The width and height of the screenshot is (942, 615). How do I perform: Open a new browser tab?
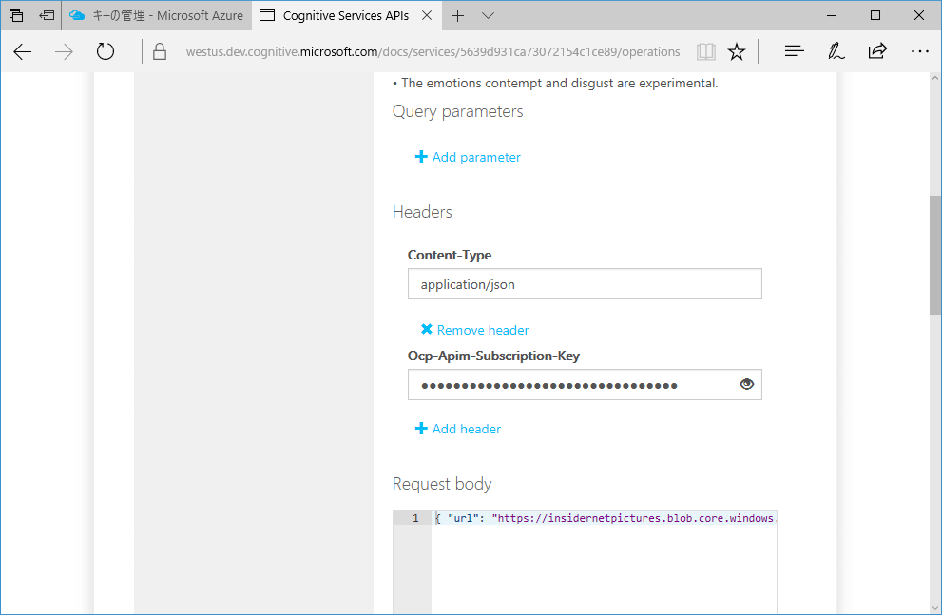[x=458, y=15]
